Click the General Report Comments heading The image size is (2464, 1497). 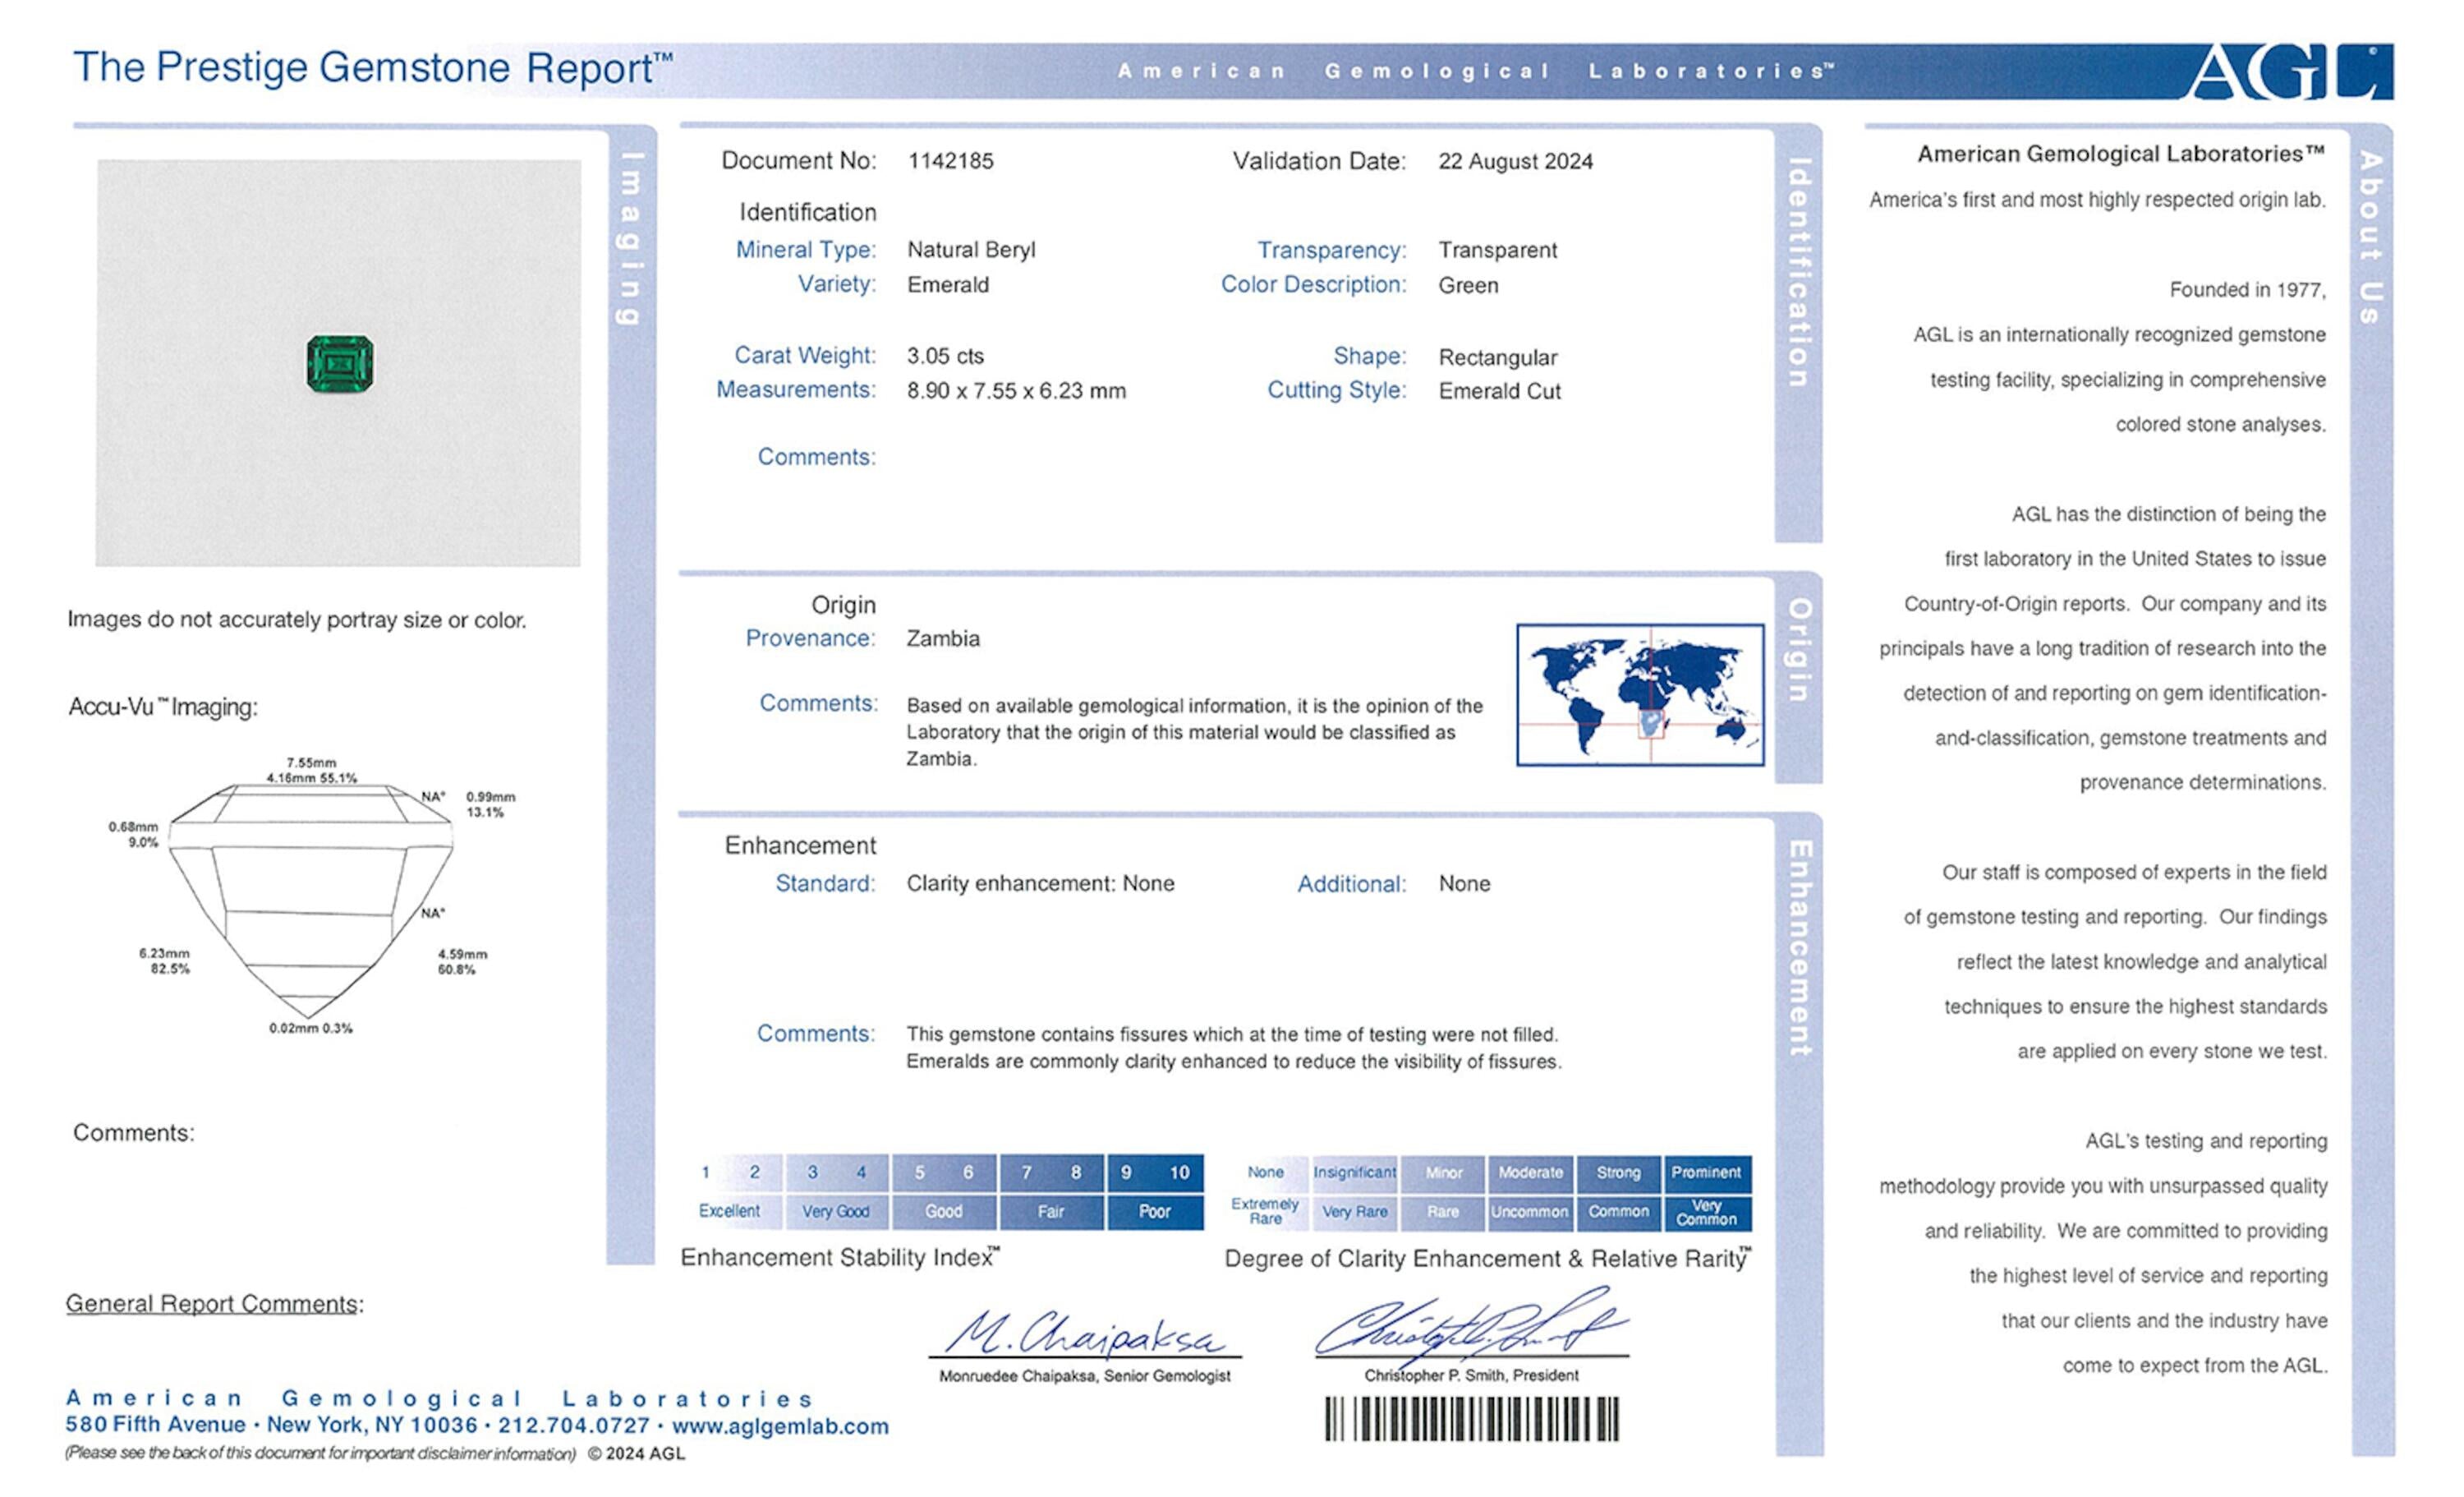coord(214,1304)
